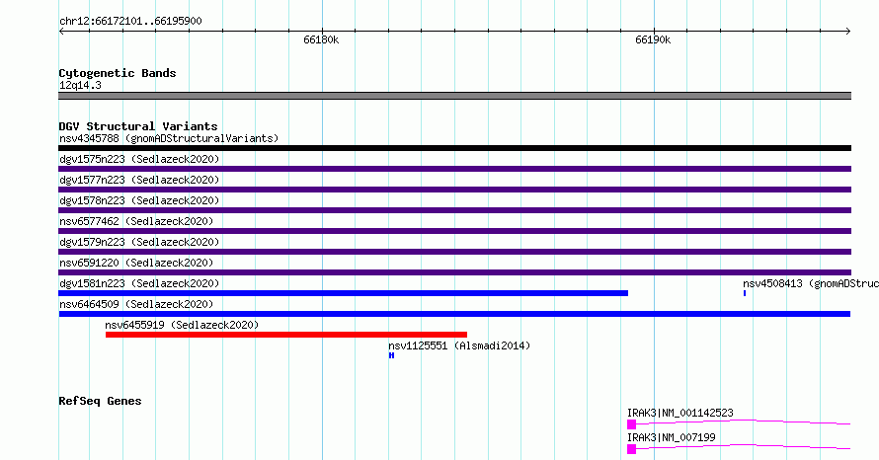The image size is (879, 460).
Task: Click the dgv1578n223 variant label
Action: [139, 200]
